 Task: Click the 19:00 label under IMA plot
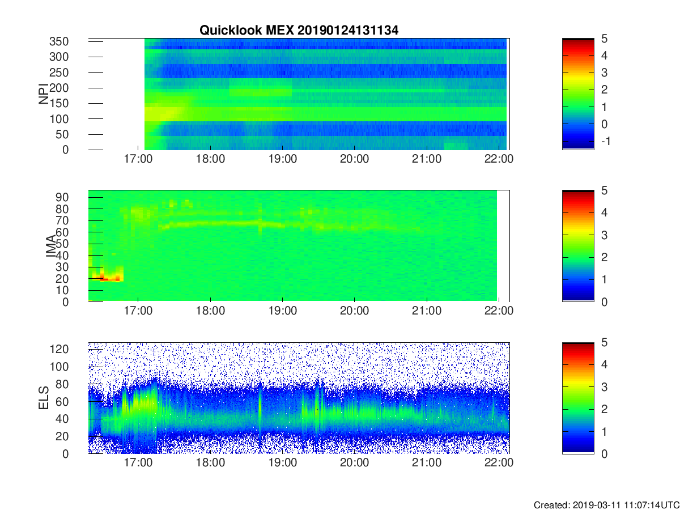tap(282, 312)
